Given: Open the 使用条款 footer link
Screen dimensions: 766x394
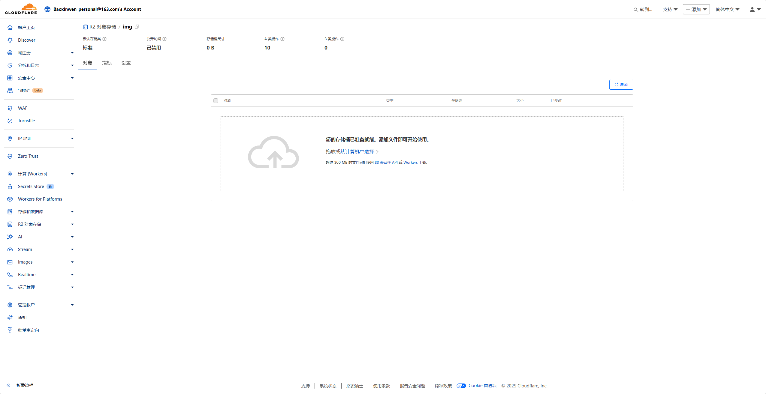Looking at the screenshot, I should coord(381,386).
